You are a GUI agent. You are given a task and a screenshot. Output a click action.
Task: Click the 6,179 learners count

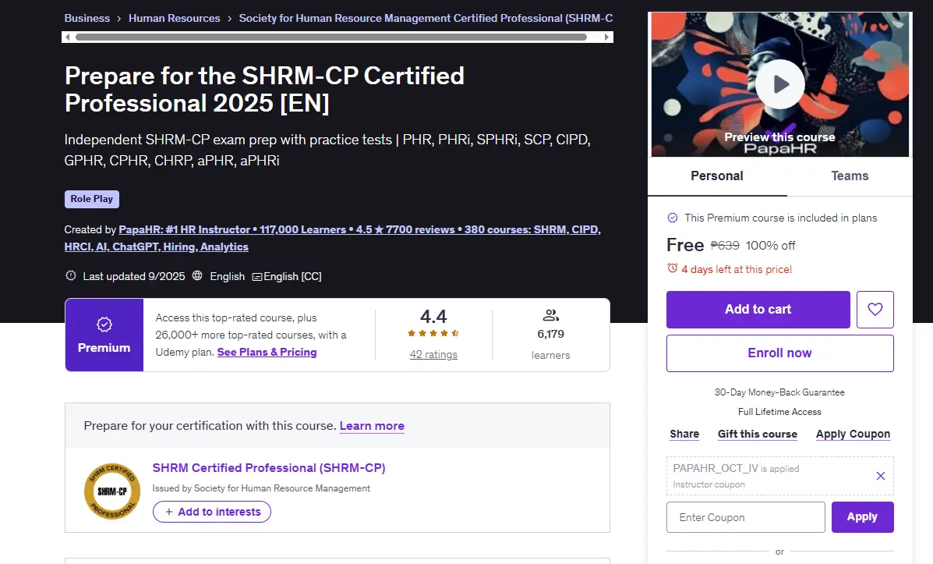pos(550,334)
